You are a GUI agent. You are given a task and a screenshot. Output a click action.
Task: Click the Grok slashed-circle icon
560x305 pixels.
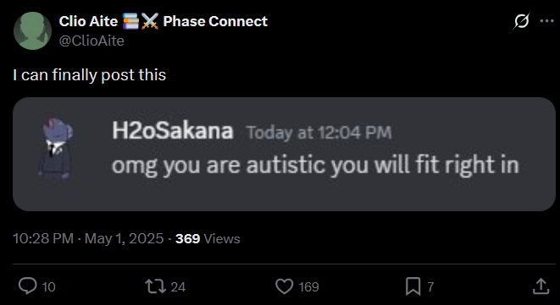click(x=521, y=22)
